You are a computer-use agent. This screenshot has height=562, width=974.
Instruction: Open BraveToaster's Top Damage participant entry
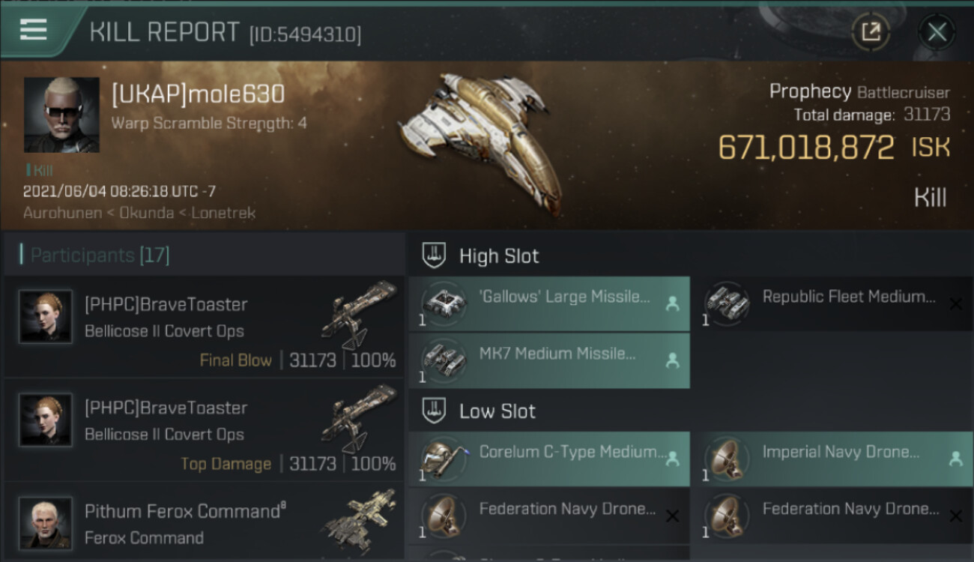click(204, 429)
